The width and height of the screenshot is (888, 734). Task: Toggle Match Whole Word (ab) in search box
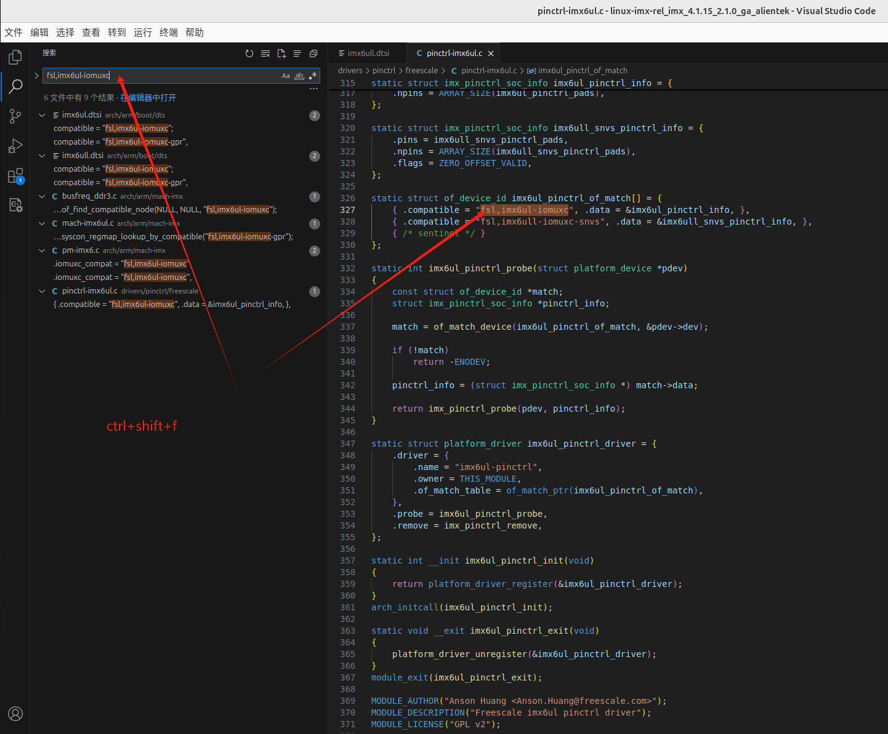299,76
